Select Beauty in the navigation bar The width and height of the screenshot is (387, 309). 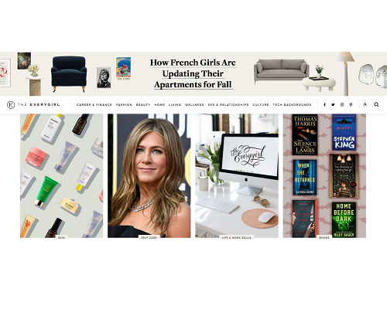[x=143, y=105]
